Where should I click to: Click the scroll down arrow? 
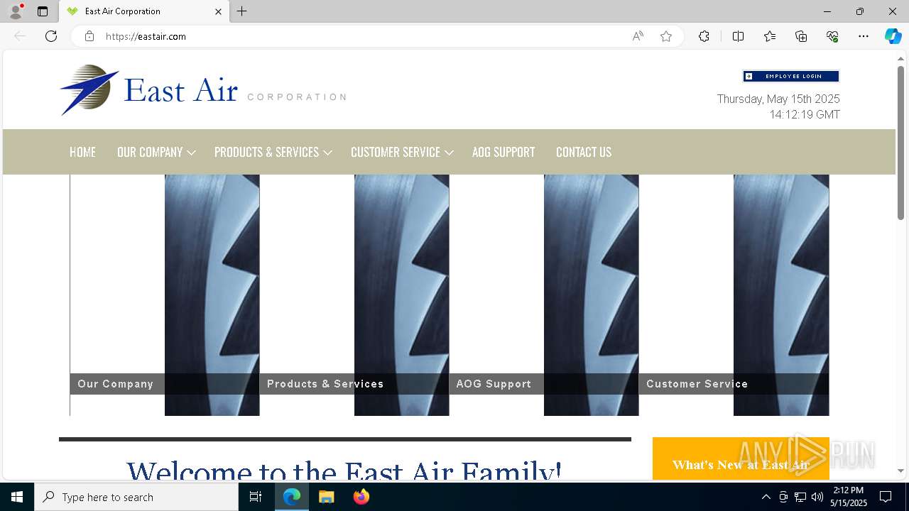[x=900, y=471]
